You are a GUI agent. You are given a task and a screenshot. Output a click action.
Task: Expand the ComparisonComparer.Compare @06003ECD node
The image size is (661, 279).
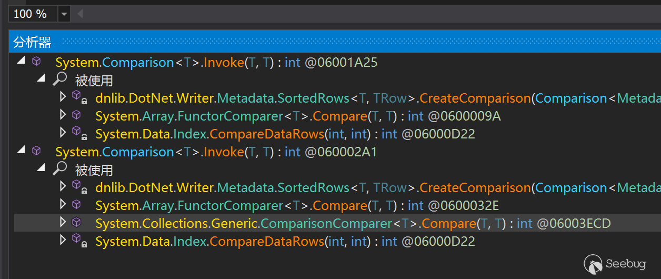point(63,222)
